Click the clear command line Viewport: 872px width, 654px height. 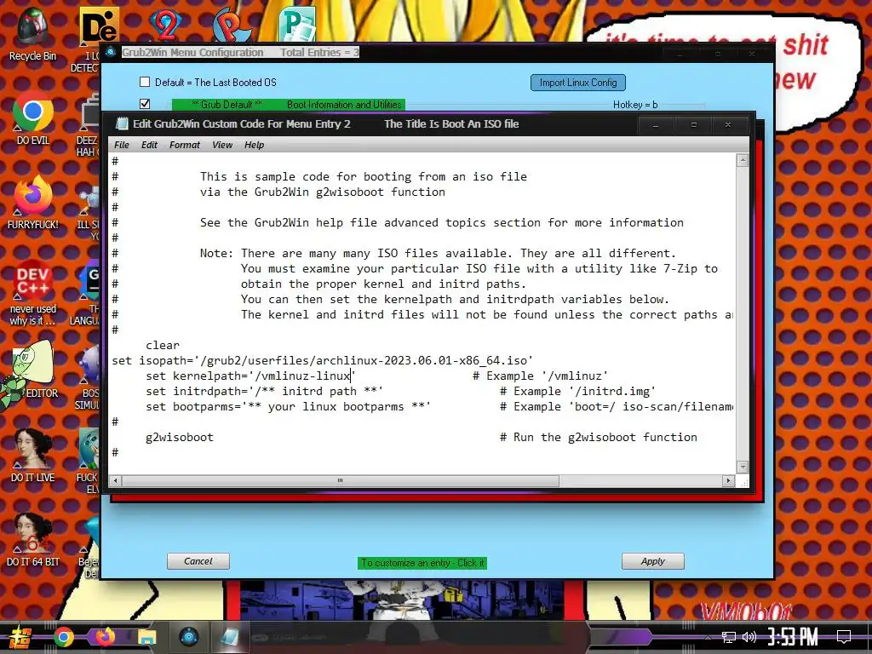click(x=163, y=346)
